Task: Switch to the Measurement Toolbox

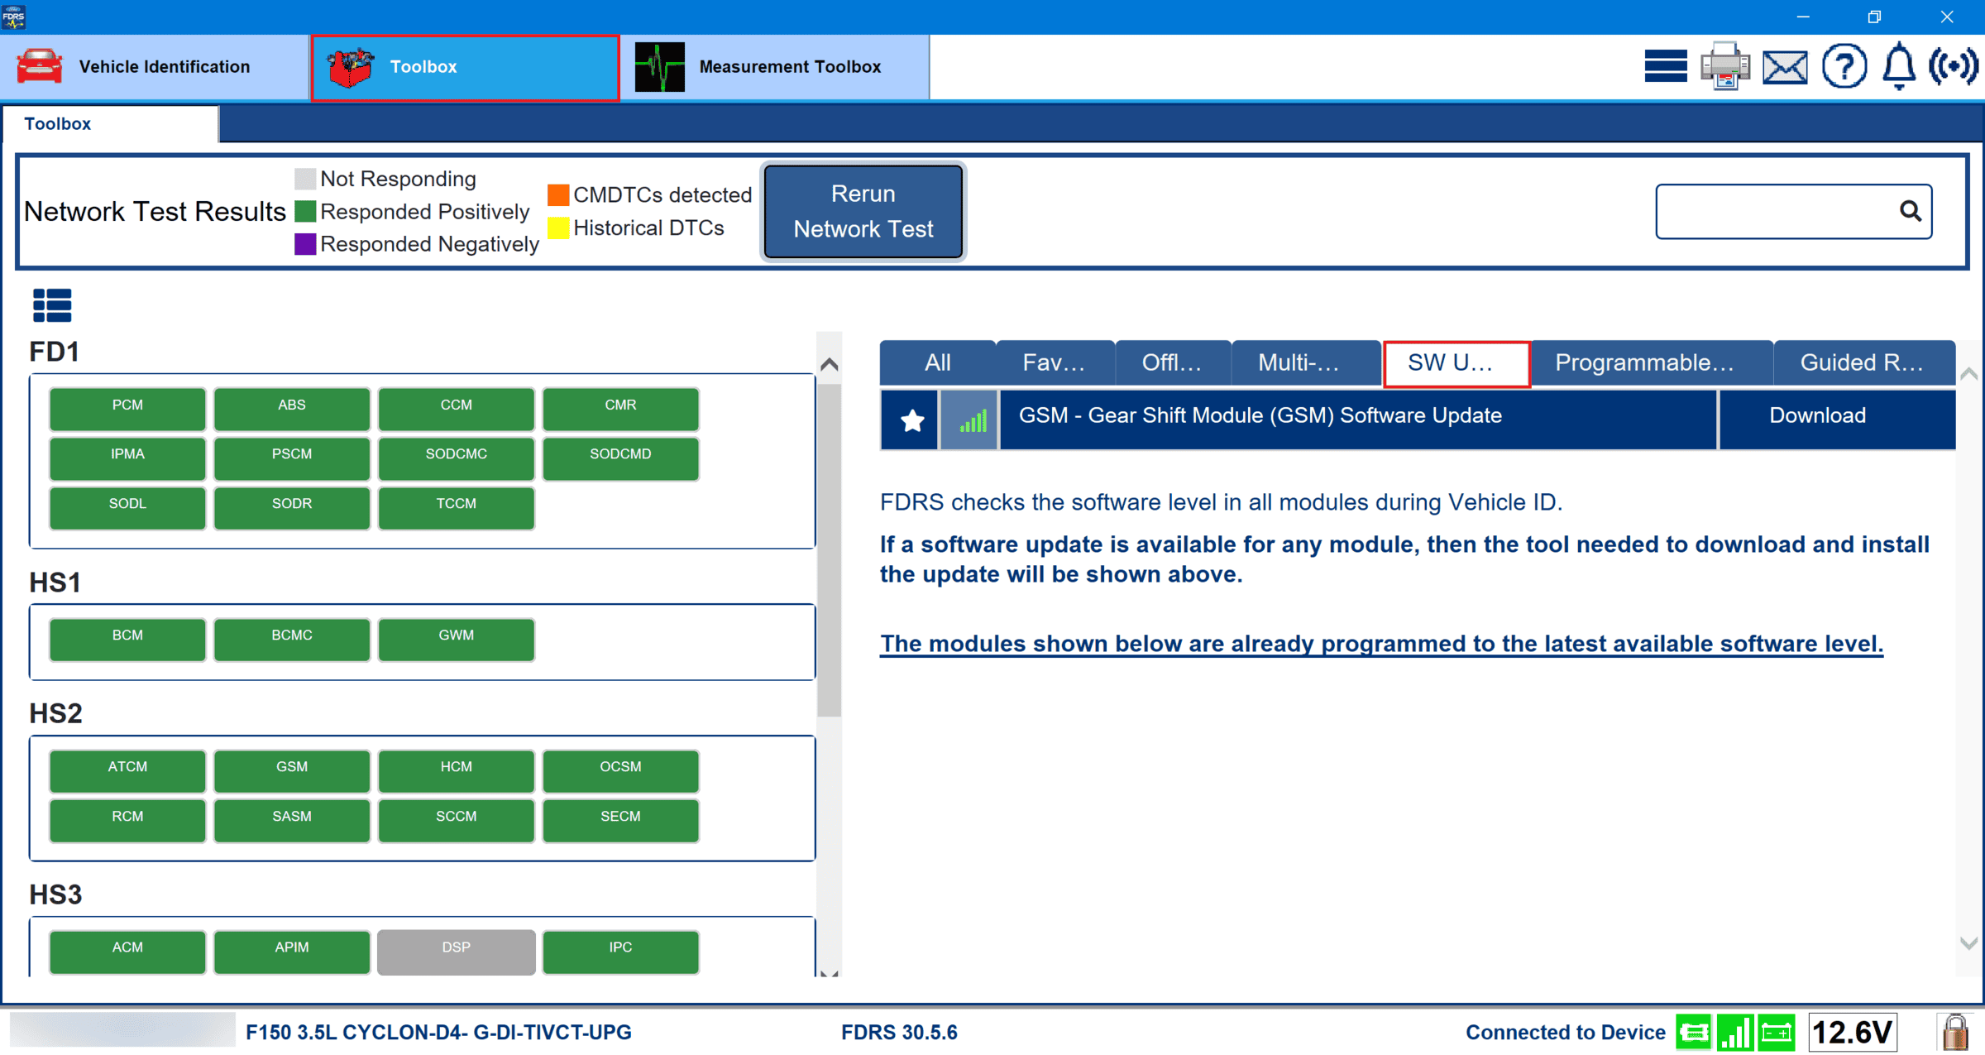Action: pos(776,66)
